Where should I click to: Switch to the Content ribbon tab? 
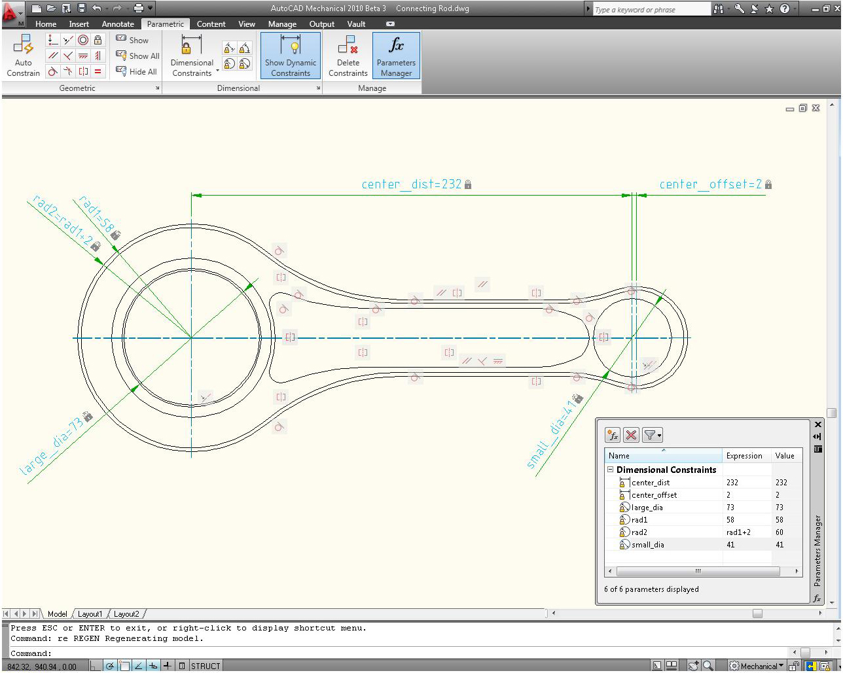(211, 24)
